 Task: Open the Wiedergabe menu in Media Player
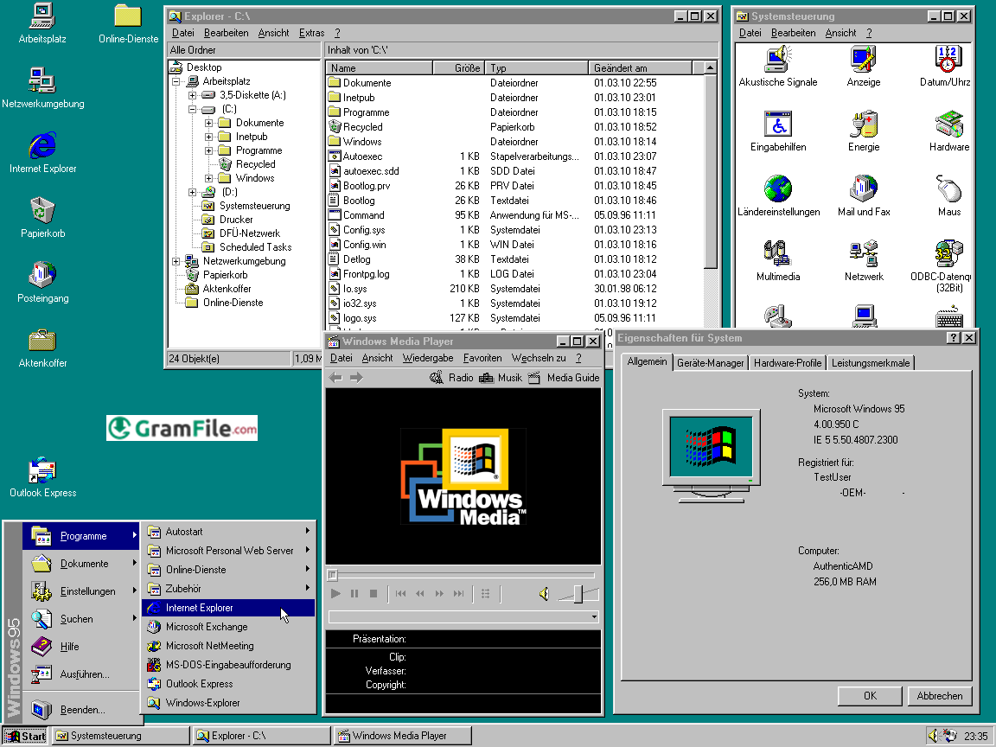427,358
